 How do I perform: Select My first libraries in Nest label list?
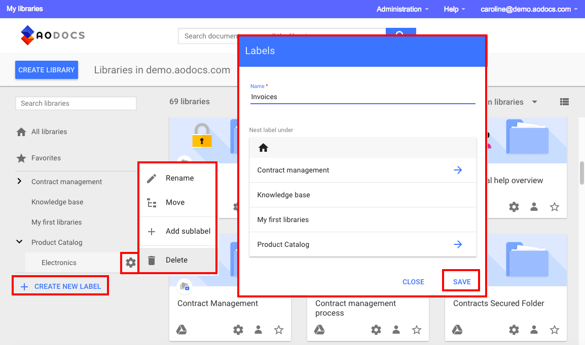pos(362,220)
